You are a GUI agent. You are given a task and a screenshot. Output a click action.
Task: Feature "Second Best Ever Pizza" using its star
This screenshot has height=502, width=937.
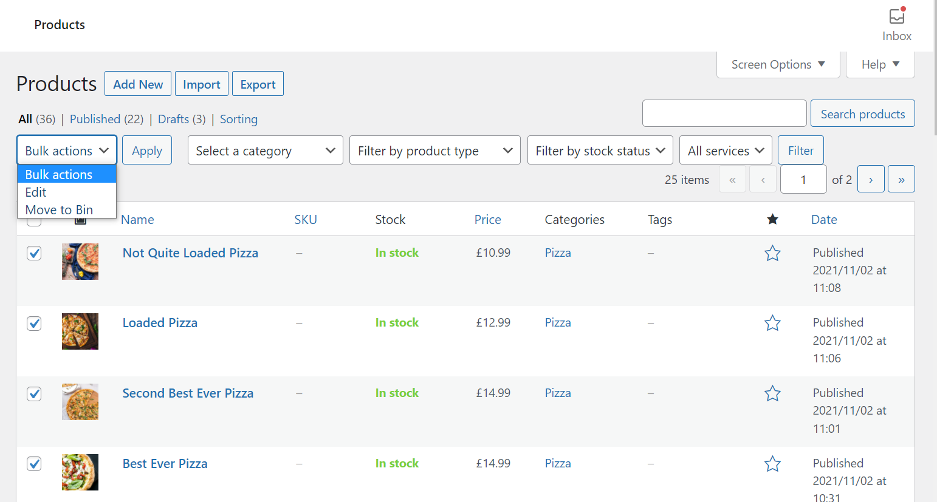click(772, 393)
